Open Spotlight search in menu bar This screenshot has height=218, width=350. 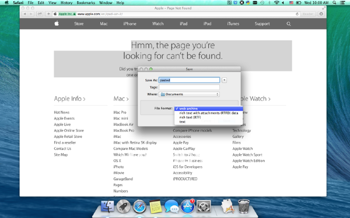334,3
